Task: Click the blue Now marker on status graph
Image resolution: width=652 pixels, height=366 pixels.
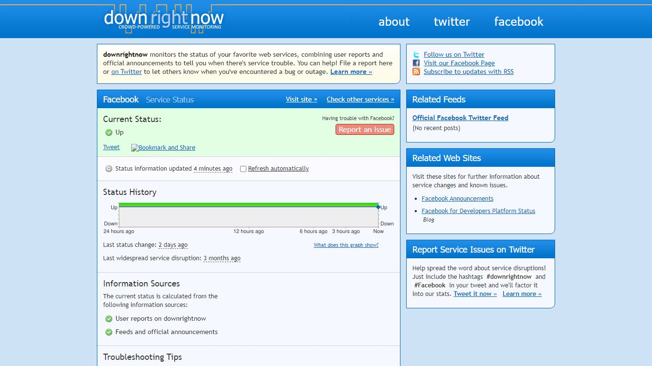Action: point(378,207)
